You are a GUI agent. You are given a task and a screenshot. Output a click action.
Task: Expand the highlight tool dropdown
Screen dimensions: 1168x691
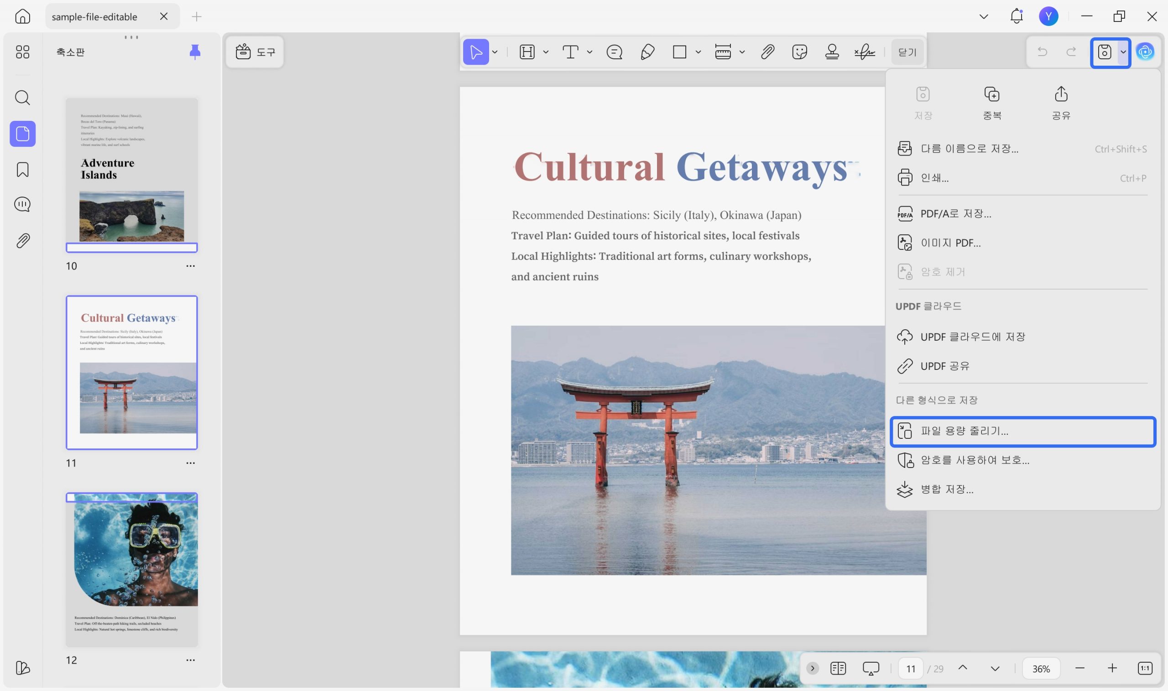pos(546,52)
